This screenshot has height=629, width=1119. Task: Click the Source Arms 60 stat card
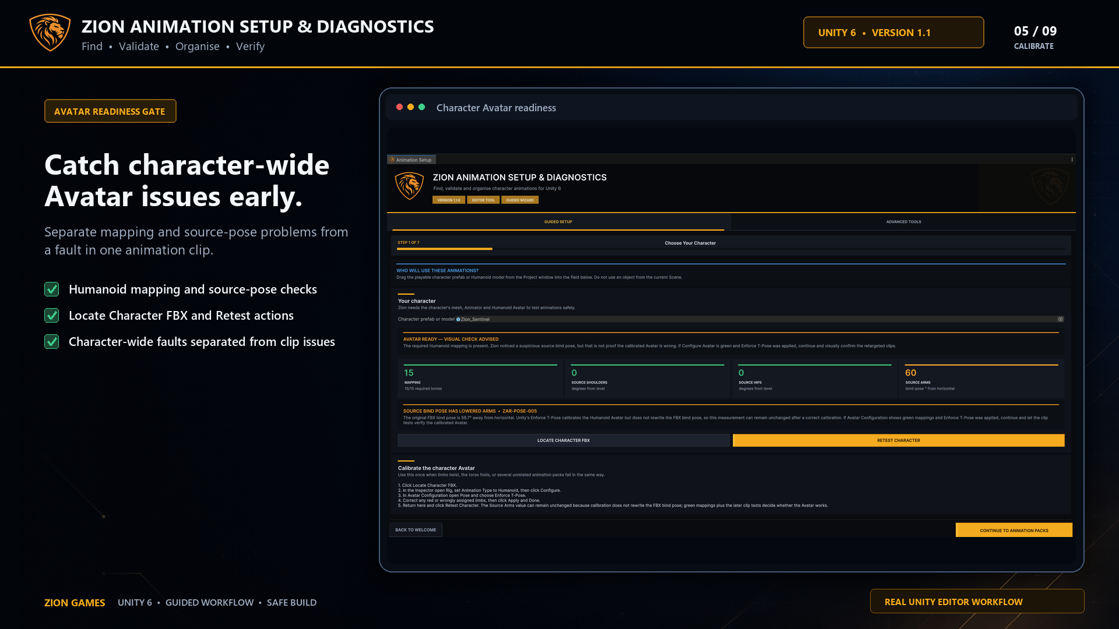(981, 379)
